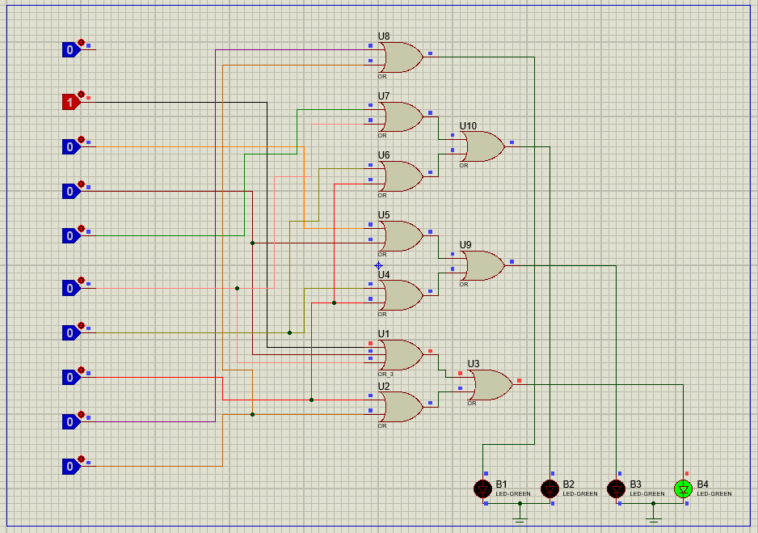Click the LED-GREEN label beside B4
Screen dimensions: 758x533
[x=714, y=494]
